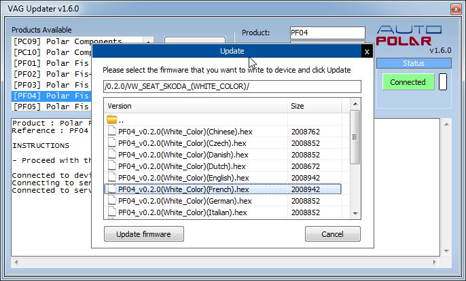Select [PF05] Polar Fis product
This screenshot has width=466, height=281.
click(51, 107)
